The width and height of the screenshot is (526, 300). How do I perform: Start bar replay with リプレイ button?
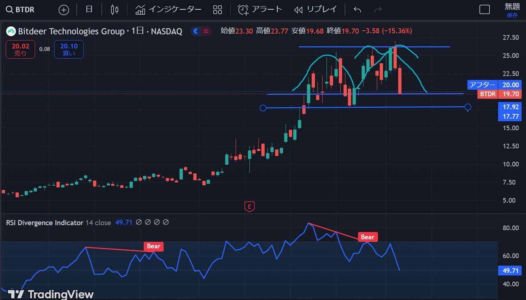316,9
